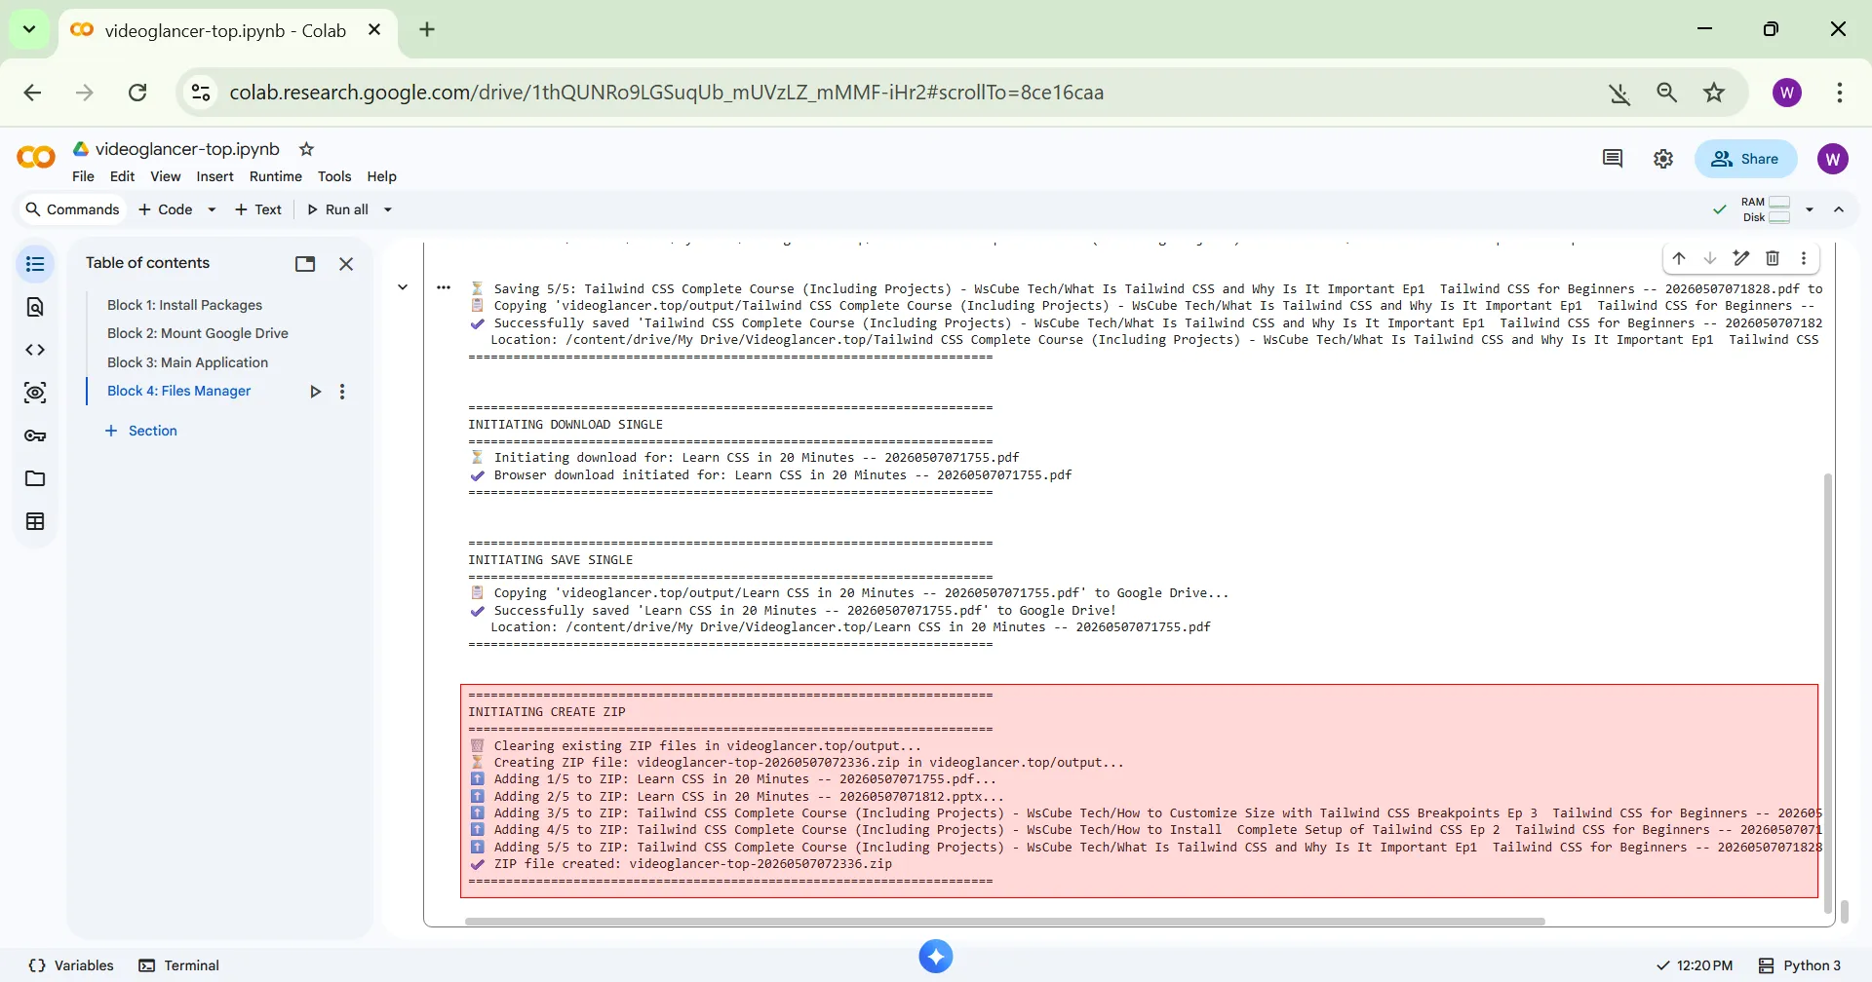Open the Gemini sparkle button
Screen dimensions: 1872x982
(x=936, y=957)
